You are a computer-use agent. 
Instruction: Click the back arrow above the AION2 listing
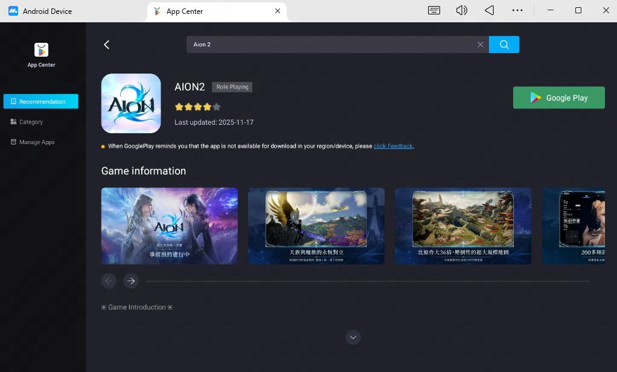tap(106, 44)
